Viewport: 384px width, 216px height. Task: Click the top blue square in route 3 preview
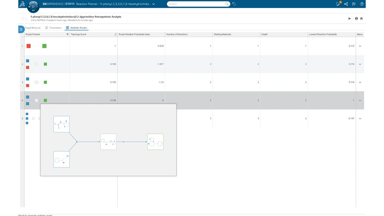(28, 79)
